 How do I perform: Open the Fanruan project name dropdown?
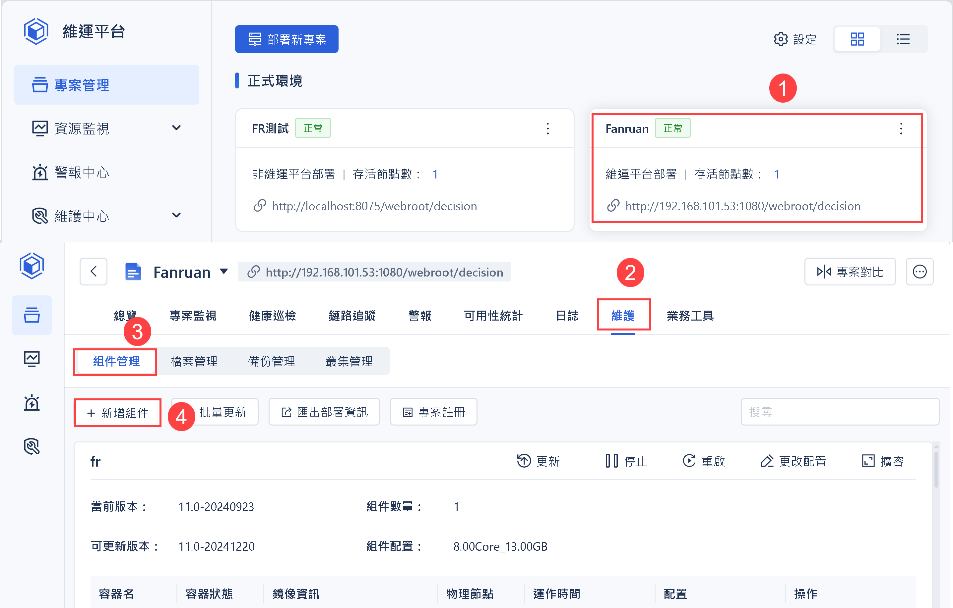224,272
